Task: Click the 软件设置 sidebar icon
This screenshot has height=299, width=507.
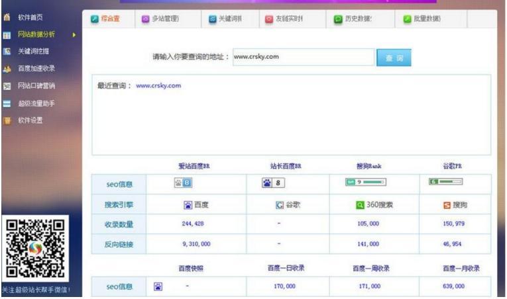Action: (7, 120)
